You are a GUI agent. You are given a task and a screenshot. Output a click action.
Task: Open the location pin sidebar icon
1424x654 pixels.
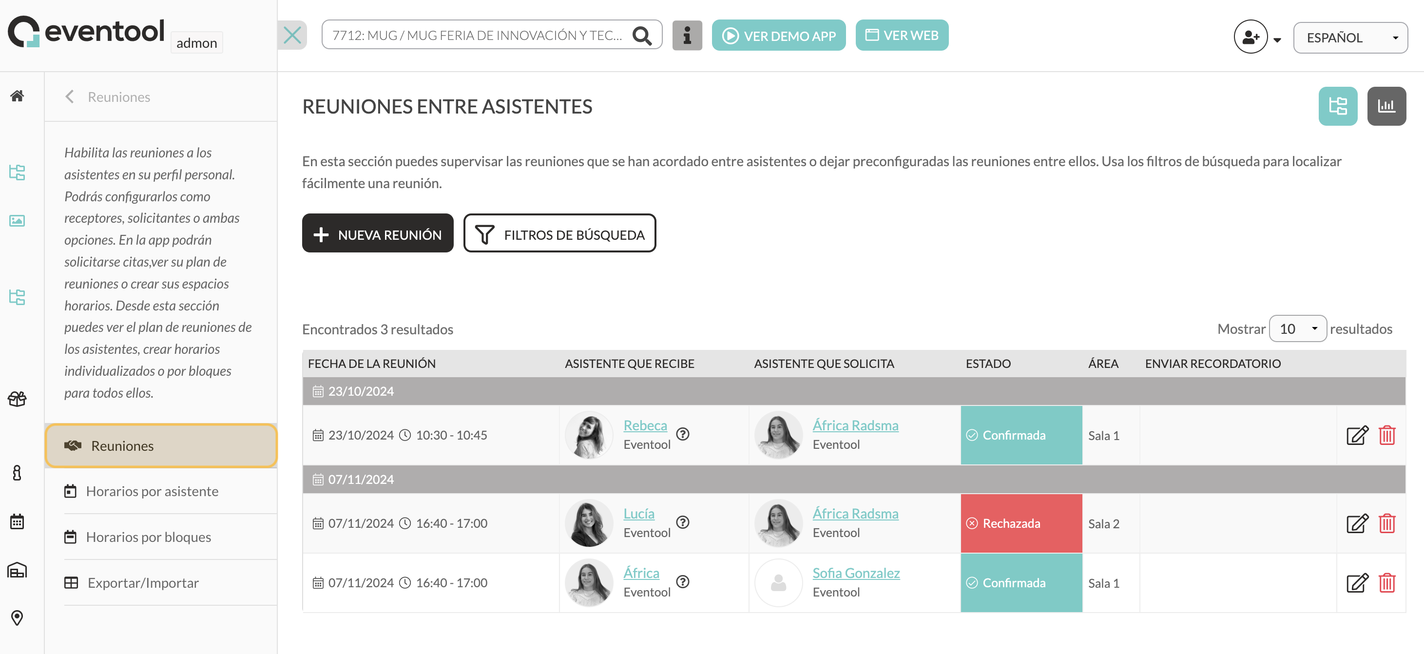17,618
